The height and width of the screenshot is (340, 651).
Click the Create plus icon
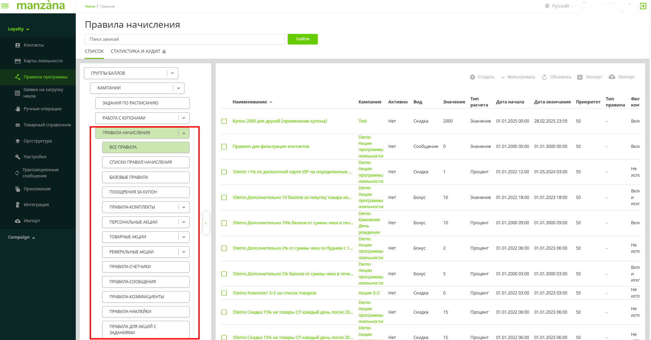(472, 77)
